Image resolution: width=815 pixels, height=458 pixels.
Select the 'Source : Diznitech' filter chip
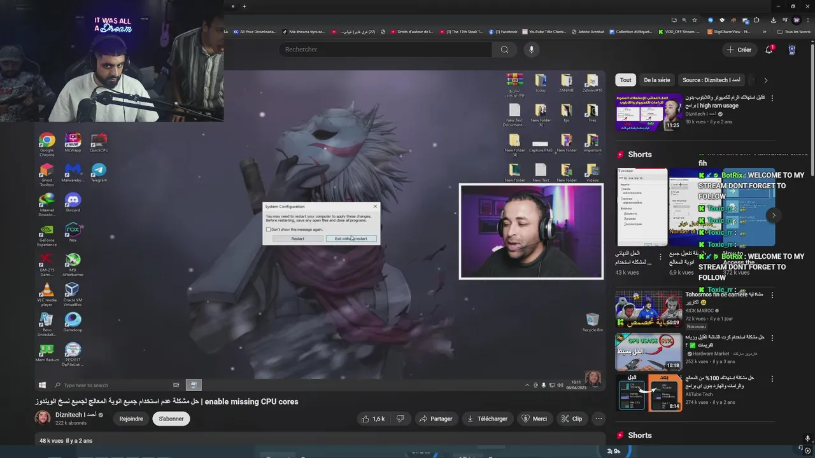point(711,80)
